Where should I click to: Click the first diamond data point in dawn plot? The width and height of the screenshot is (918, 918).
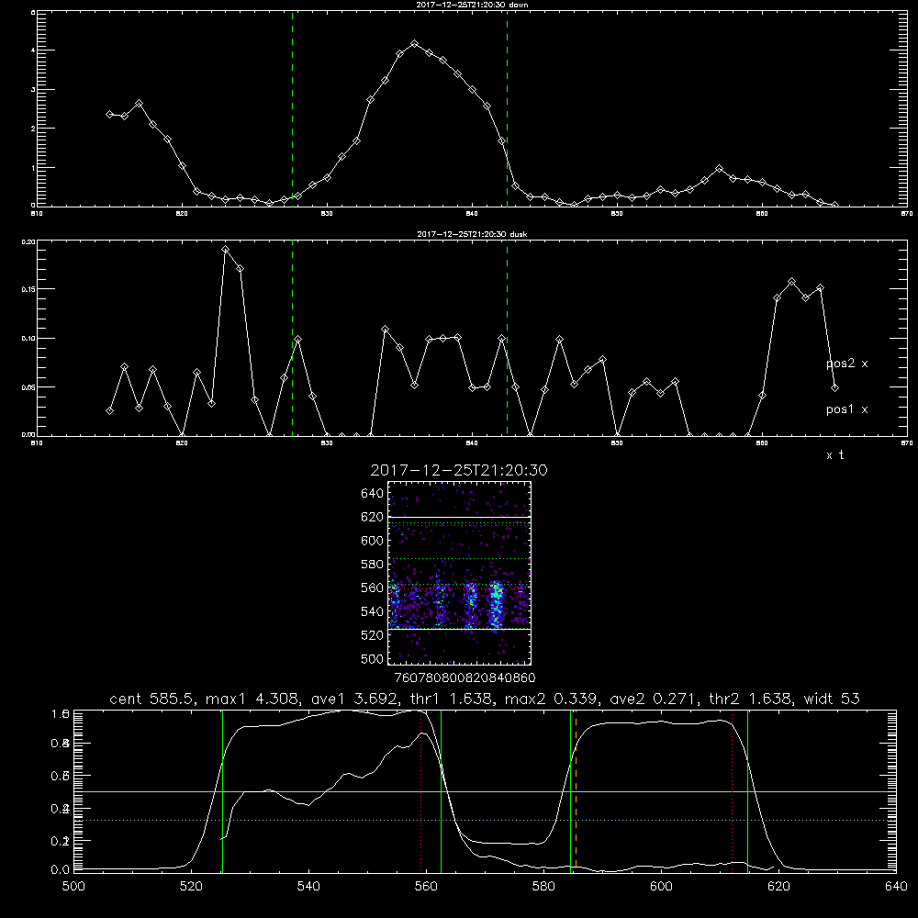[109, 114]
